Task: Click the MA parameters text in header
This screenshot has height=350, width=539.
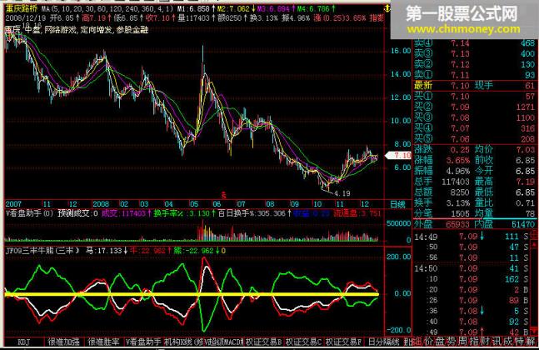Action: click(x=107, y=8)
